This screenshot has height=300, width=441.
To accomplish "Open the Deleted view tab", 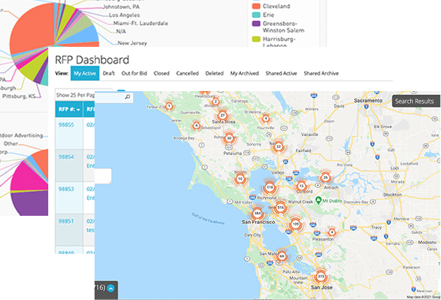I will pyautogui.click(x=214, y=73).
